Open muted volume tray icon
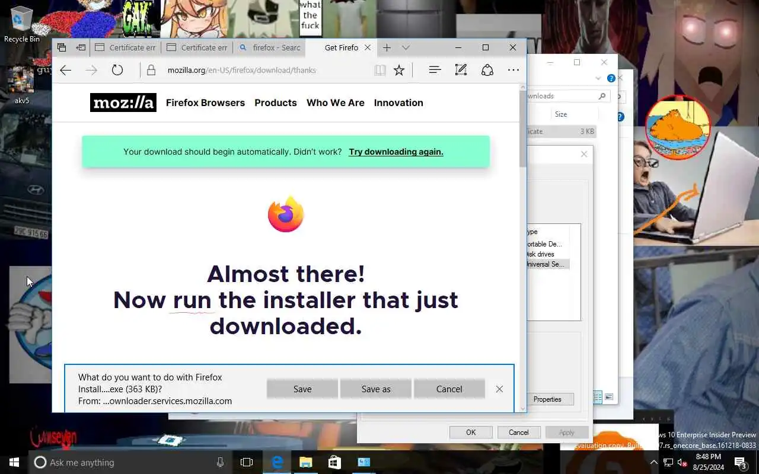The image size is (759, 474). (x=682, y=462)
